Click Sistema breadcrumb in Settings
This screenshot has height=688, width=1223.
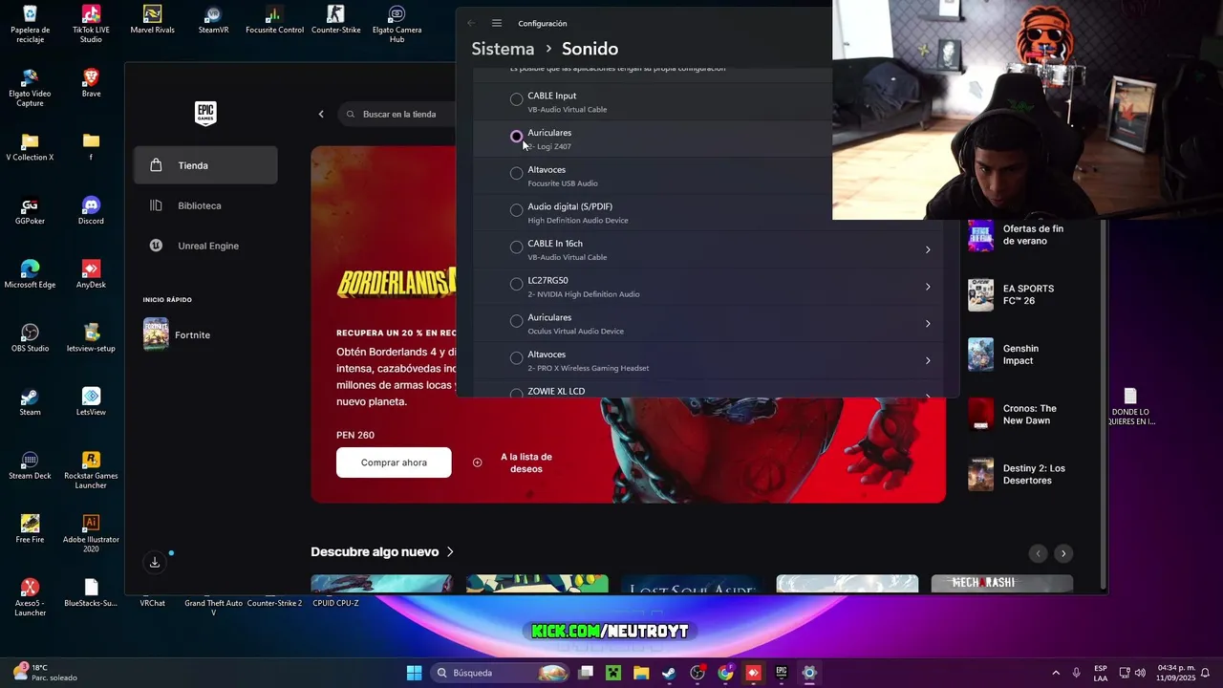[x=503, y=49]
